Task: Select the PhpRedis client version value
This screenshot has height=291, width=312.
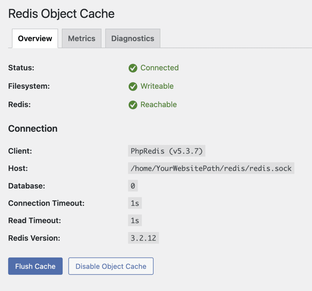Action: 166,151
